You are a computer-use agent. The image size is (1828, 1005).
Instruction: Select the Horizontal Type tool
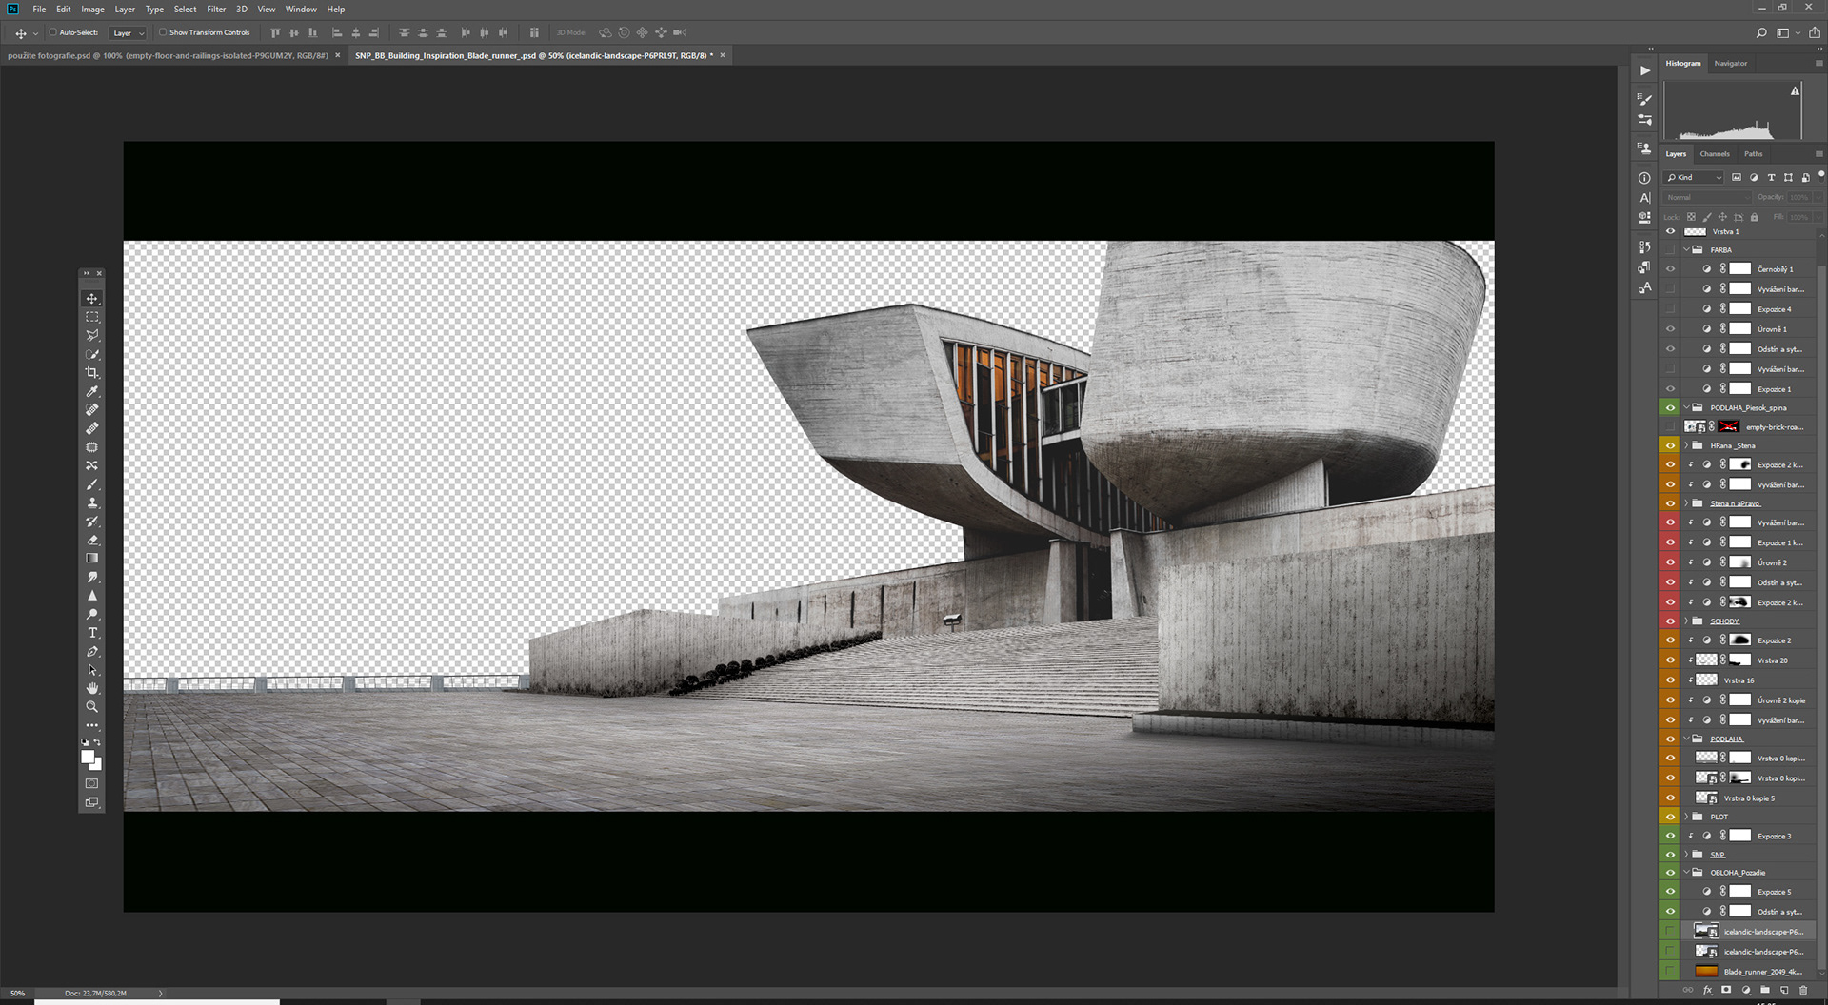pyautogui.click(x=92, y=633)
